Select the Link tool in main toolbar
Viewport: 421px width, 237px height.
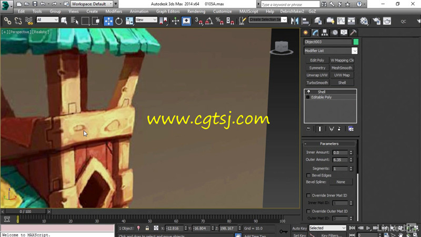[x=7, y=21]
